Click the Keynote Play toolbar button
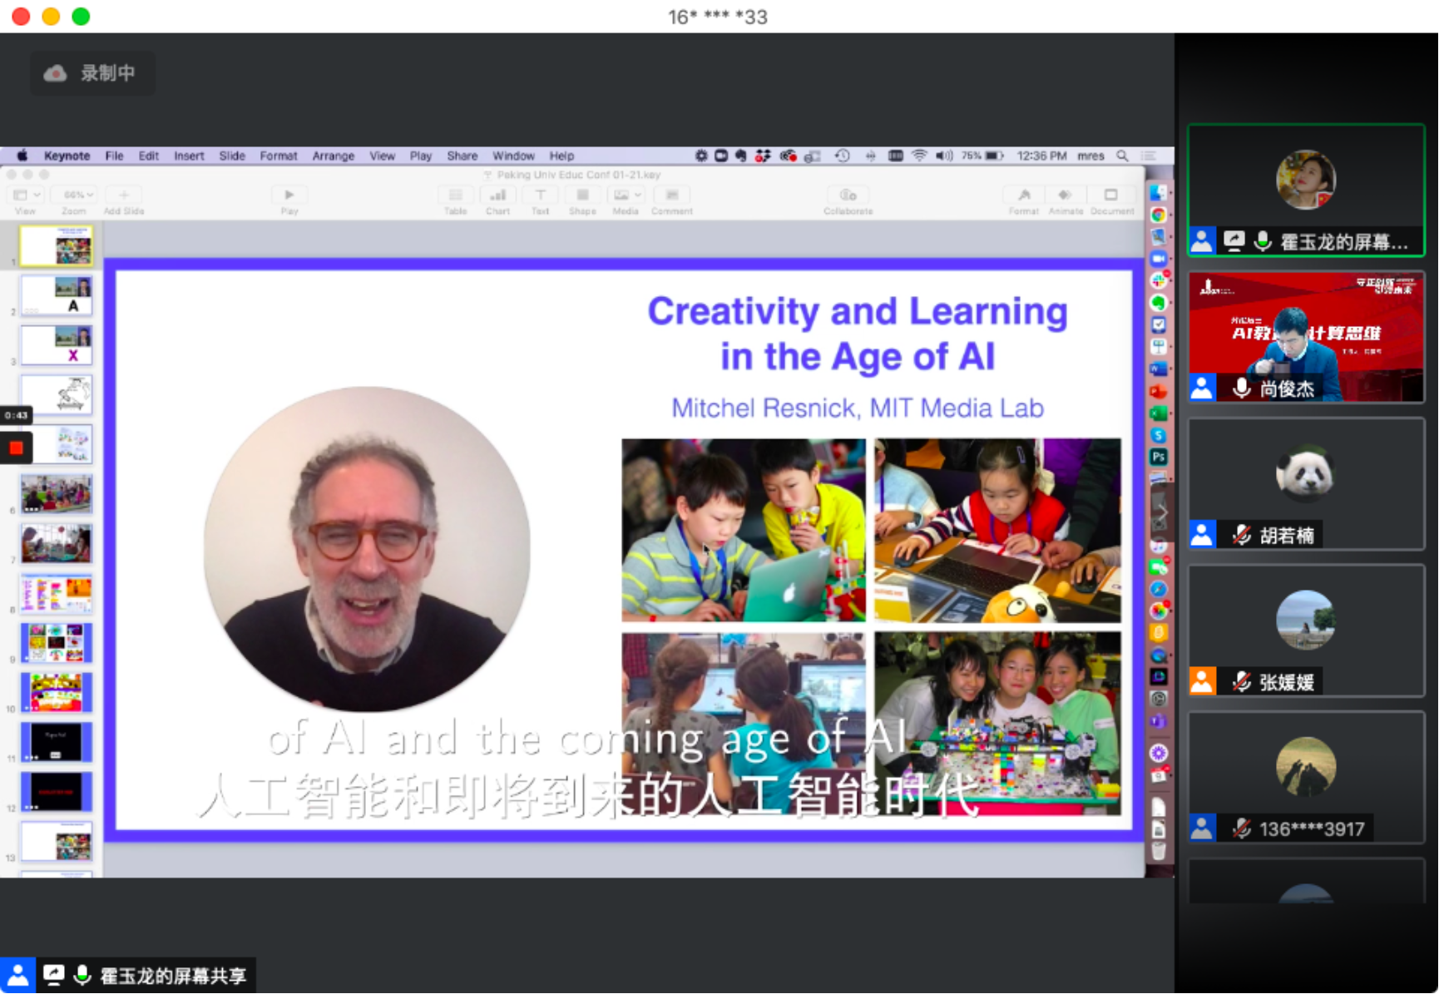Viewport: 1439px width, 994px height. point(289,195)
